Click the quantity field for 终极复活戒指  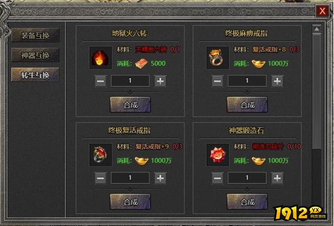point(130,178)
